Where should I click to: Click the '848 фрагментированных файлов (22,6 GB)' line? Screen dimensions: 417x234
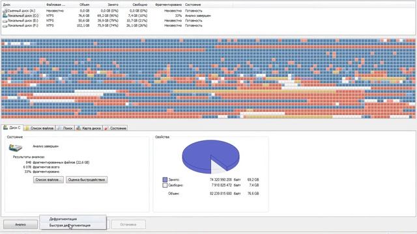(57, 162)
